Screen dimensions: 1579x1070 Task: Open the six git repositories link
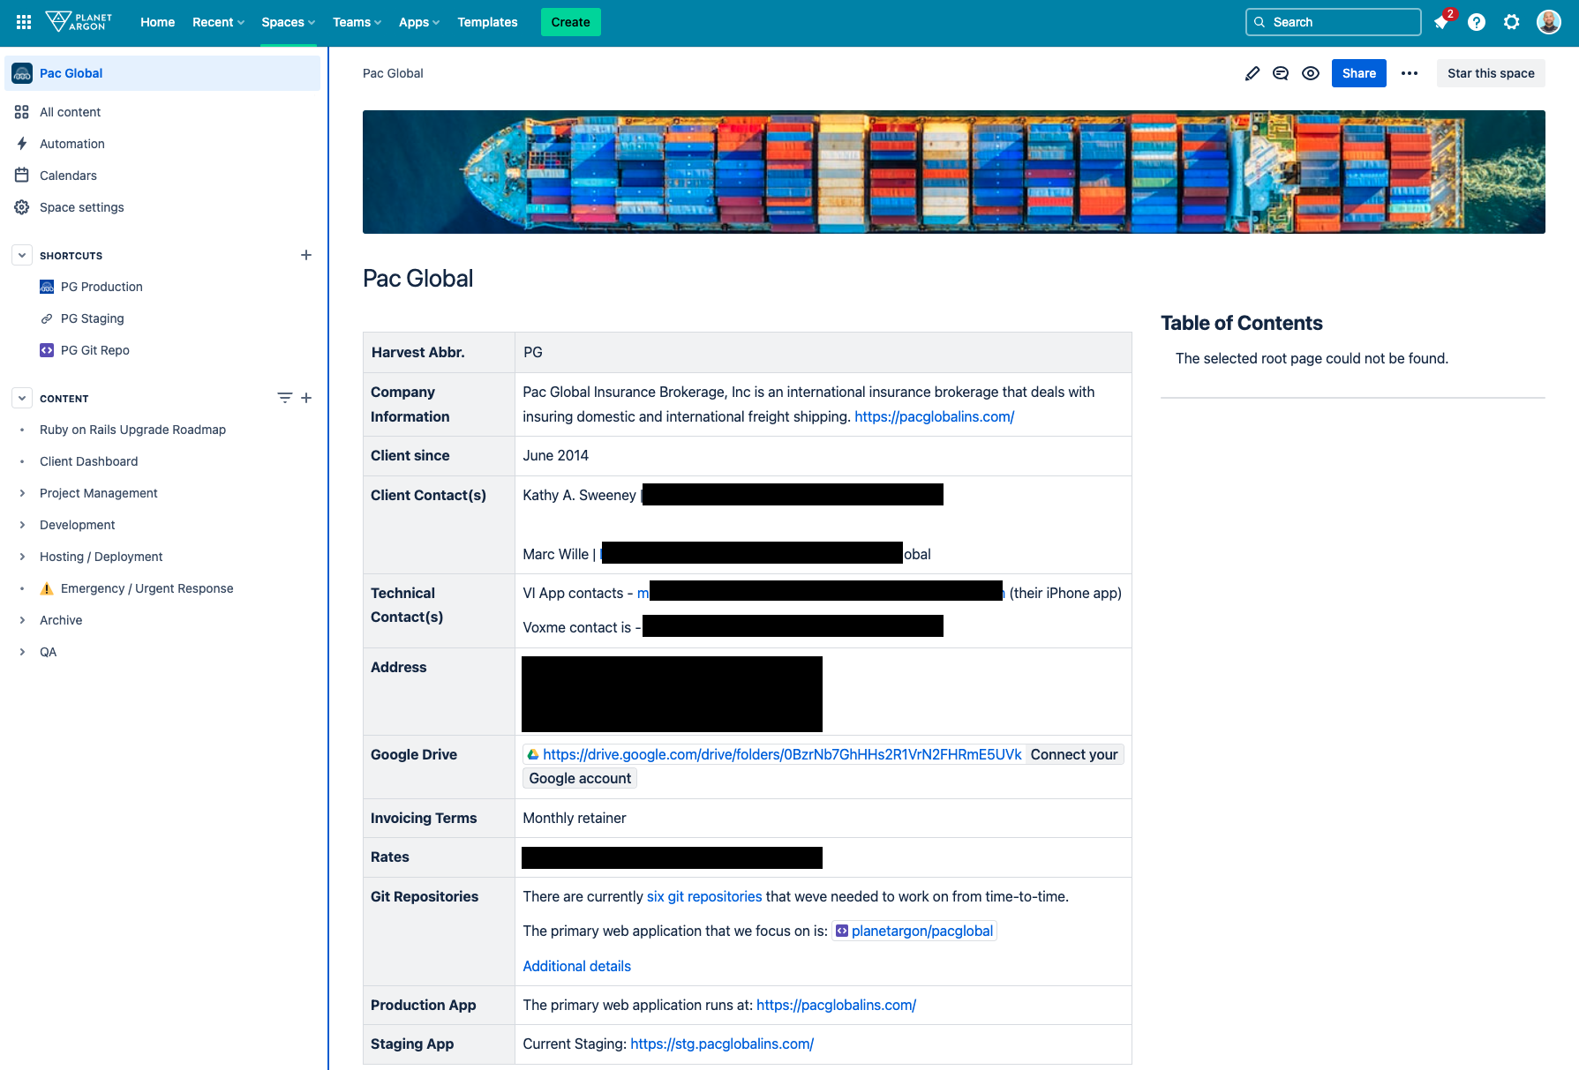click(x=704, y=896)
